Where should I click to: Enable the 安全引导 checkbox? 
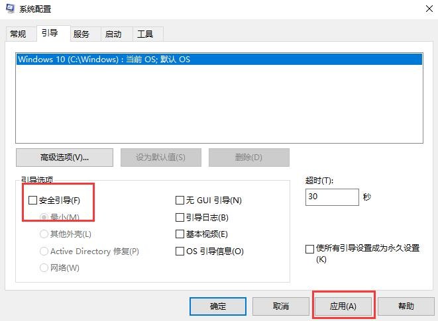pyautogui.click(x=33, y=201)
